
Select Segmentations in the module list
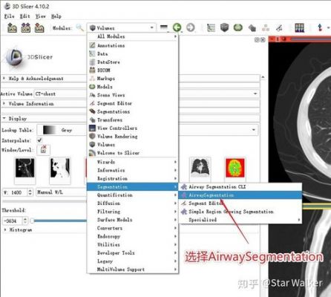[x=133, y=111]
